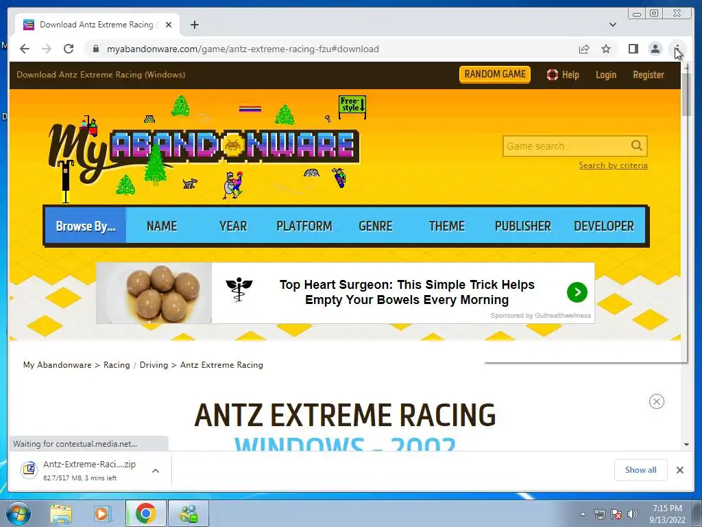The image size is (702, 527).
Task: Click the browser forward arrow
Action: click(47, 49)
